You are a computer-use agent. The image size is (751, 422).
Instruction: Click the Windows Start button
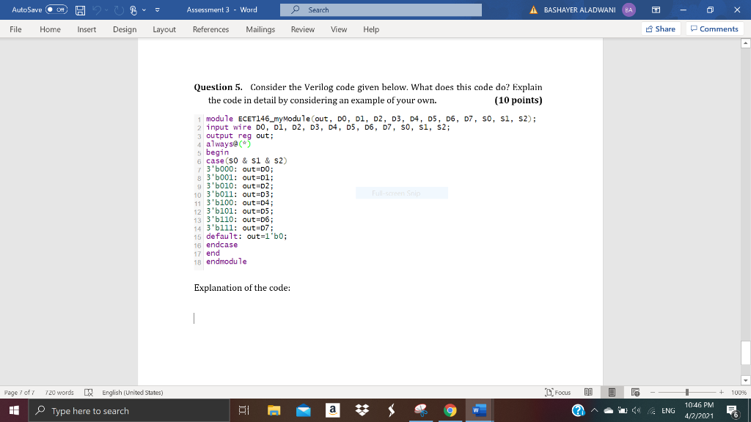pos(14,410)
